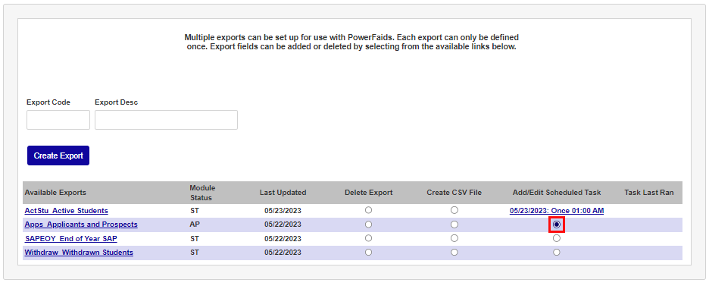Select Delete Export radio for ActStu row
This screenshot has width=709, height=289.
click(x=369, y=210)
